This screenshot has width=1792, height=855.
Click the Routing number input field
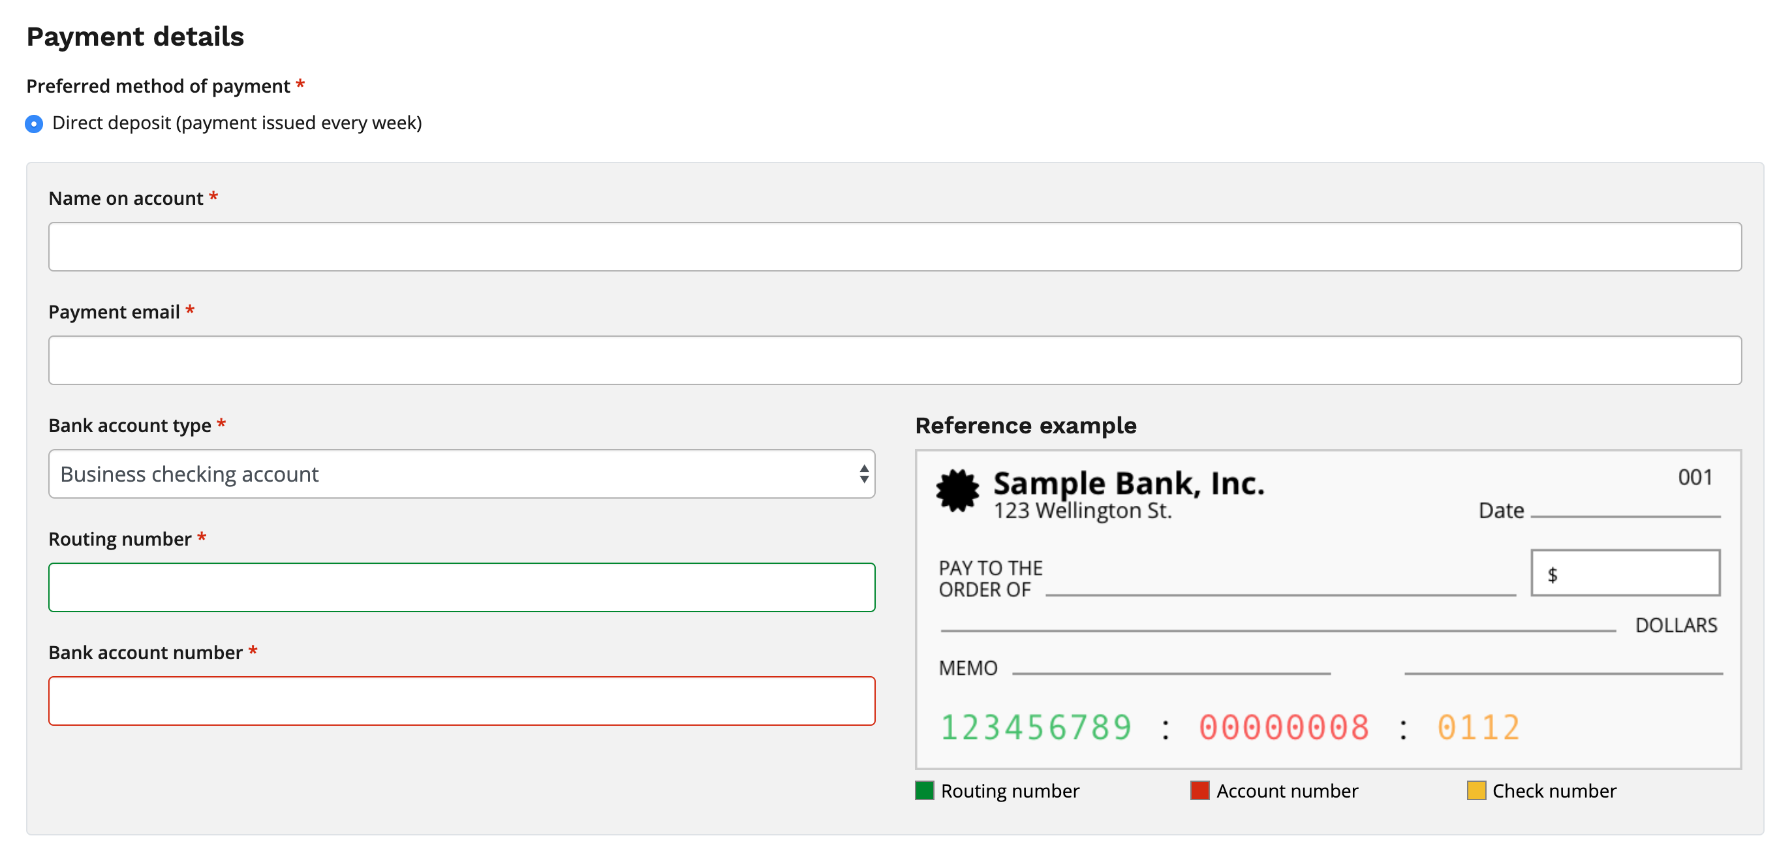coord(461,587)
